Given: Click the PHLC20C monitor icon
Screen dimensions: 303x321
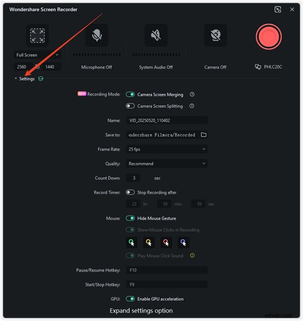Looking at the screenshot, I should pyautogui.click(x=258, y=67).
